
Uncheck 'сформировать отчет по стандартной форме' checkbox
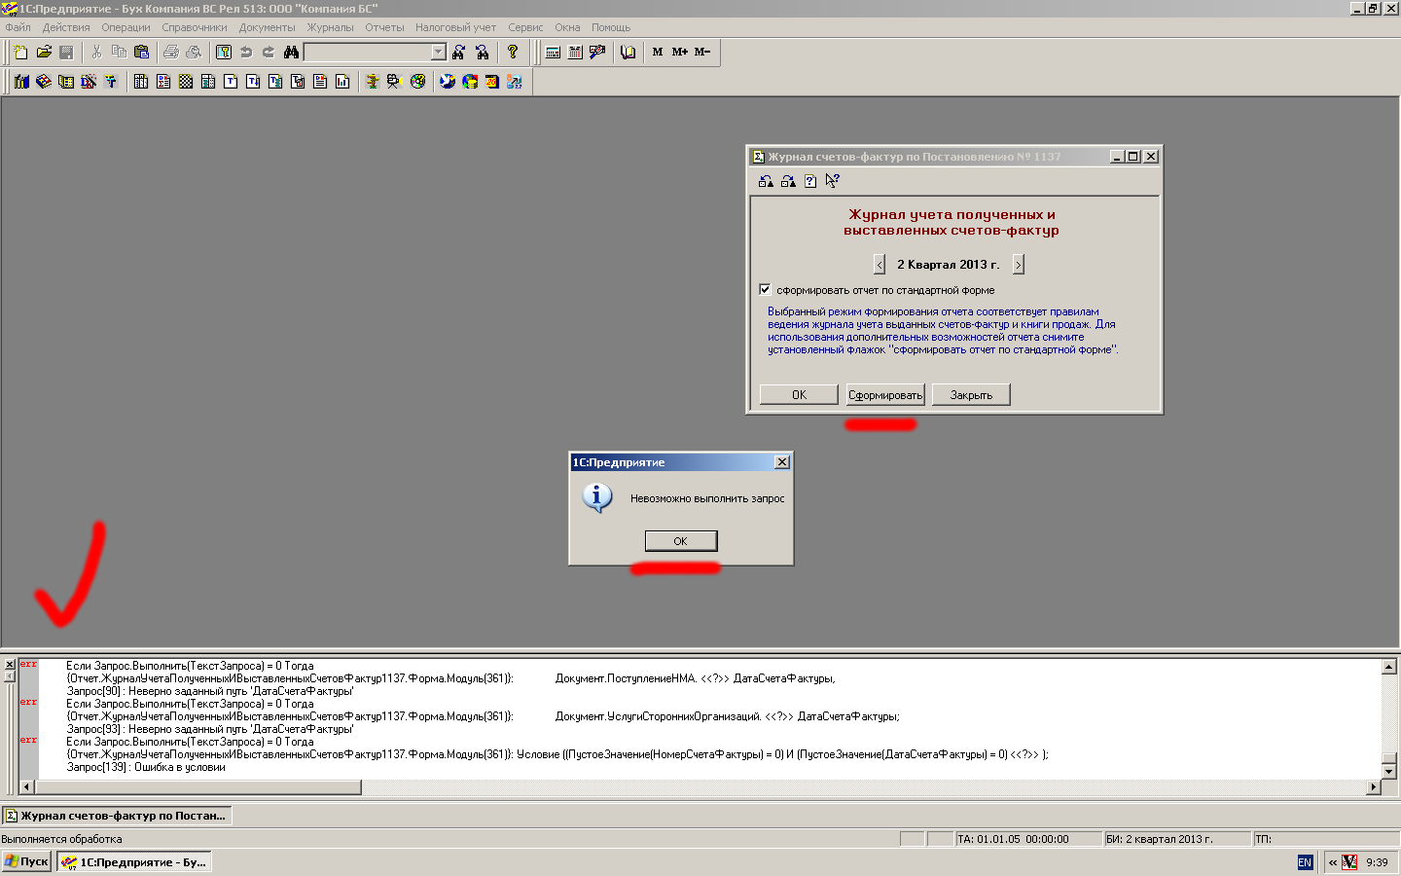(765, 290)
